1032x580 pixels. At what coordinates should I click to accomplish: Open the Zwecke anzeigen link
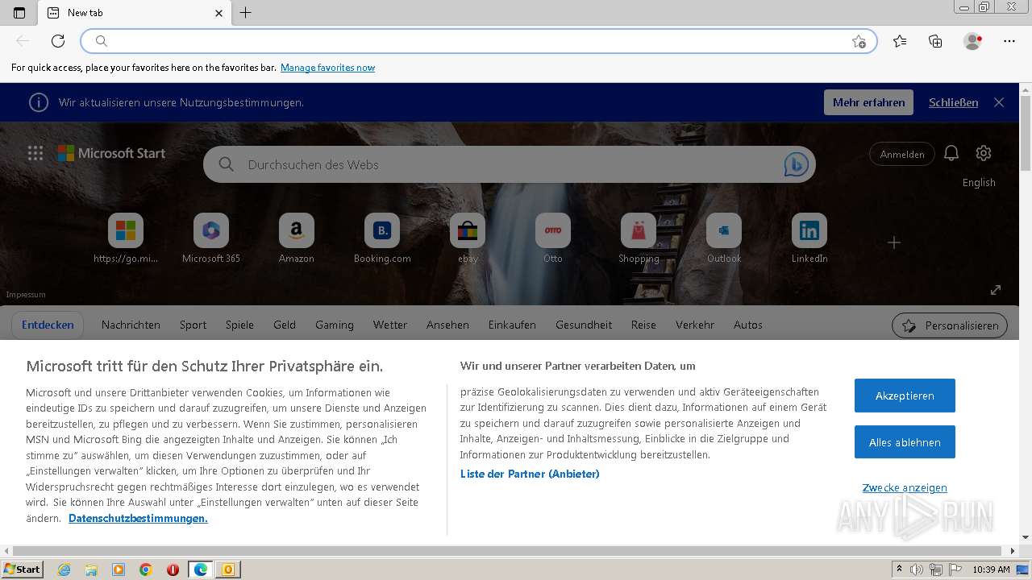coord(905,487)
